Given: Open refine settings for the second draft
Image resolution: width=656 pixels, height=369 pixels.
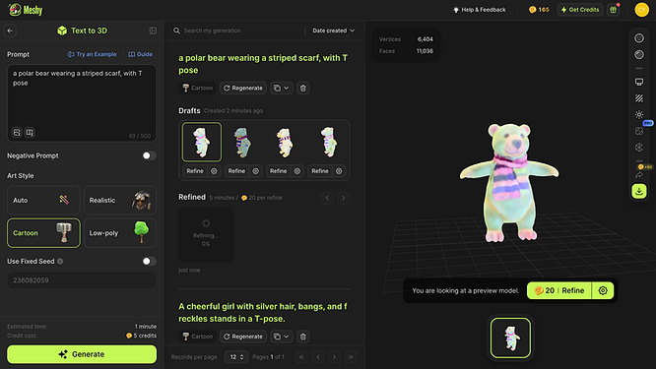Looking at the screenshot, I should point(256,171).
